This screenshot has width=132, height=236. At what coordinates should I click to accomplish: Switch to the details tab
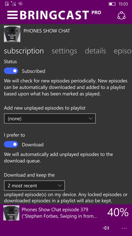(x=95, y=51)
